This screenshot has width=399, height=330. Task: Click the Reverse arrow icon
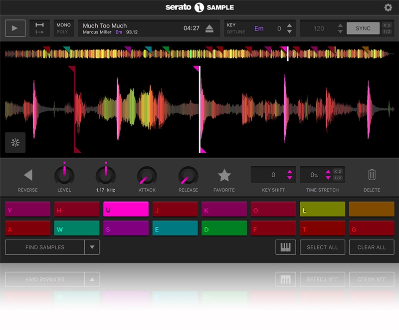(28, 175)
